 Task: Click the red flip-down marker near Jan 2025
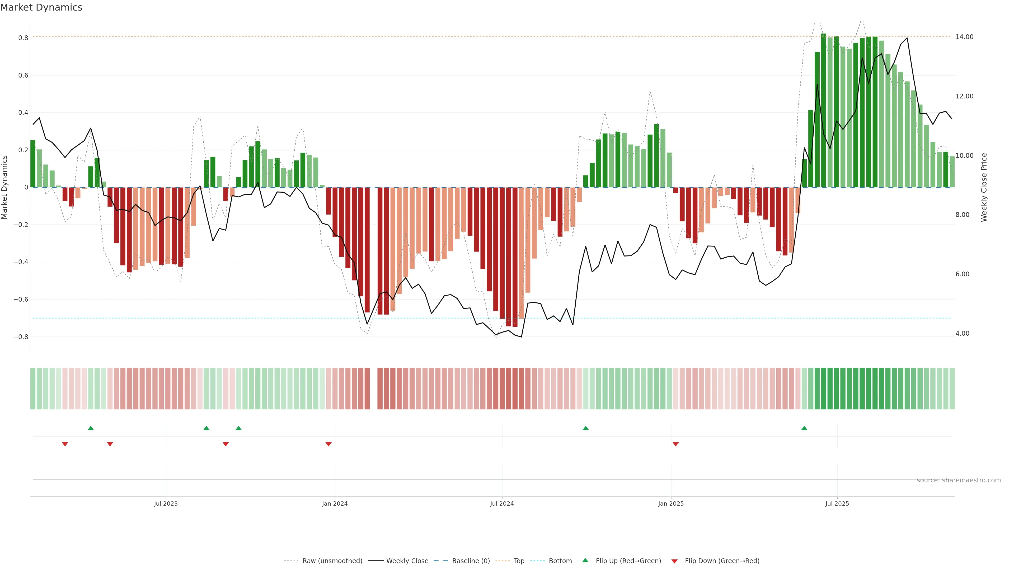coord(676,444)
